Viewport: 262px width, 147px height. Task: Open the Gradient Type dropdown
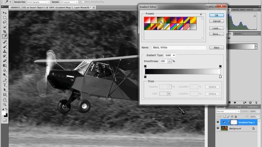click(x=170, y=55)
